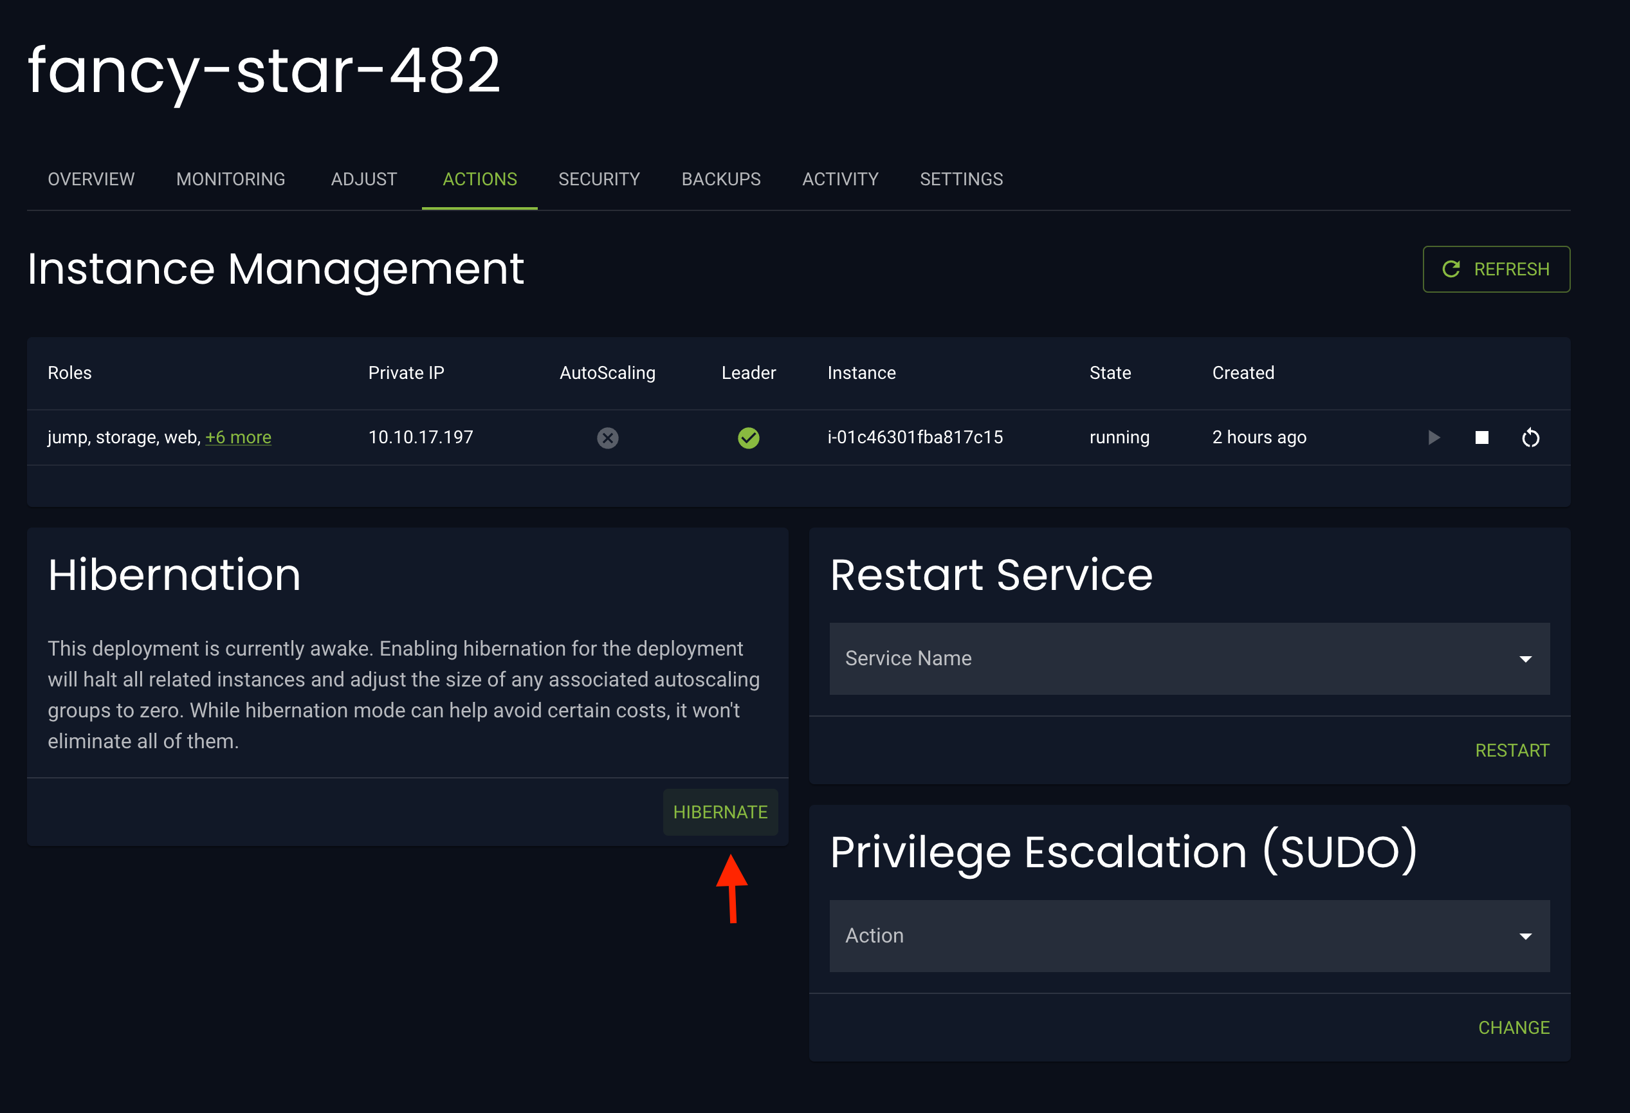This screenshot has height=1113, width=1630.
Task: Click the reboot instance circular arrow icon
Action: click(x=1530, y=437)
